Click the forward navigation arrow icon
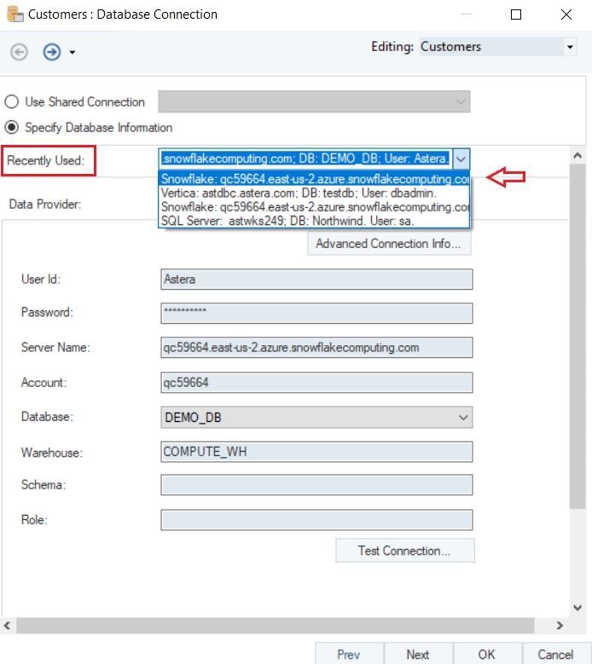The width and height of the screenshot is (592, 664). click(52, 52)
